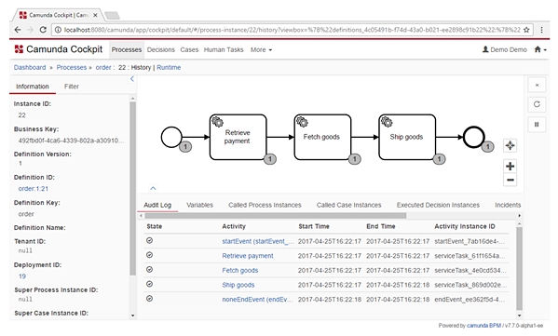Bookmark page with the star icon
The width and height of the screenshot is (558, 336).
point(526,30)
